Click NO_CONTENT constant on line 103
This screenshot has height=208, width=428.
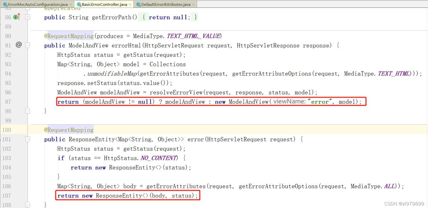(x=159, y=158)
